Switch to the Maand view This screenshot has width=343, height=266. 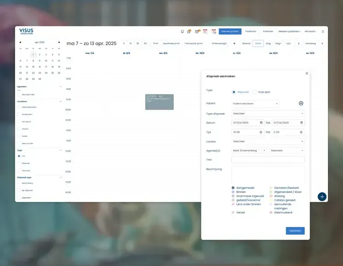[x=246, y=44]
